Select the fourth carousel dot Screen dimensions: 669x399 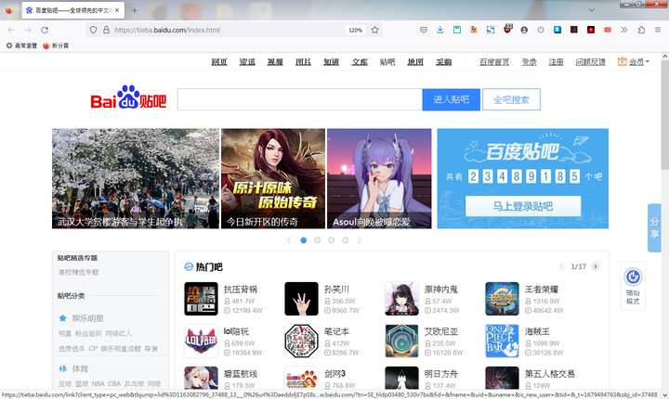(x=345, y=240)
